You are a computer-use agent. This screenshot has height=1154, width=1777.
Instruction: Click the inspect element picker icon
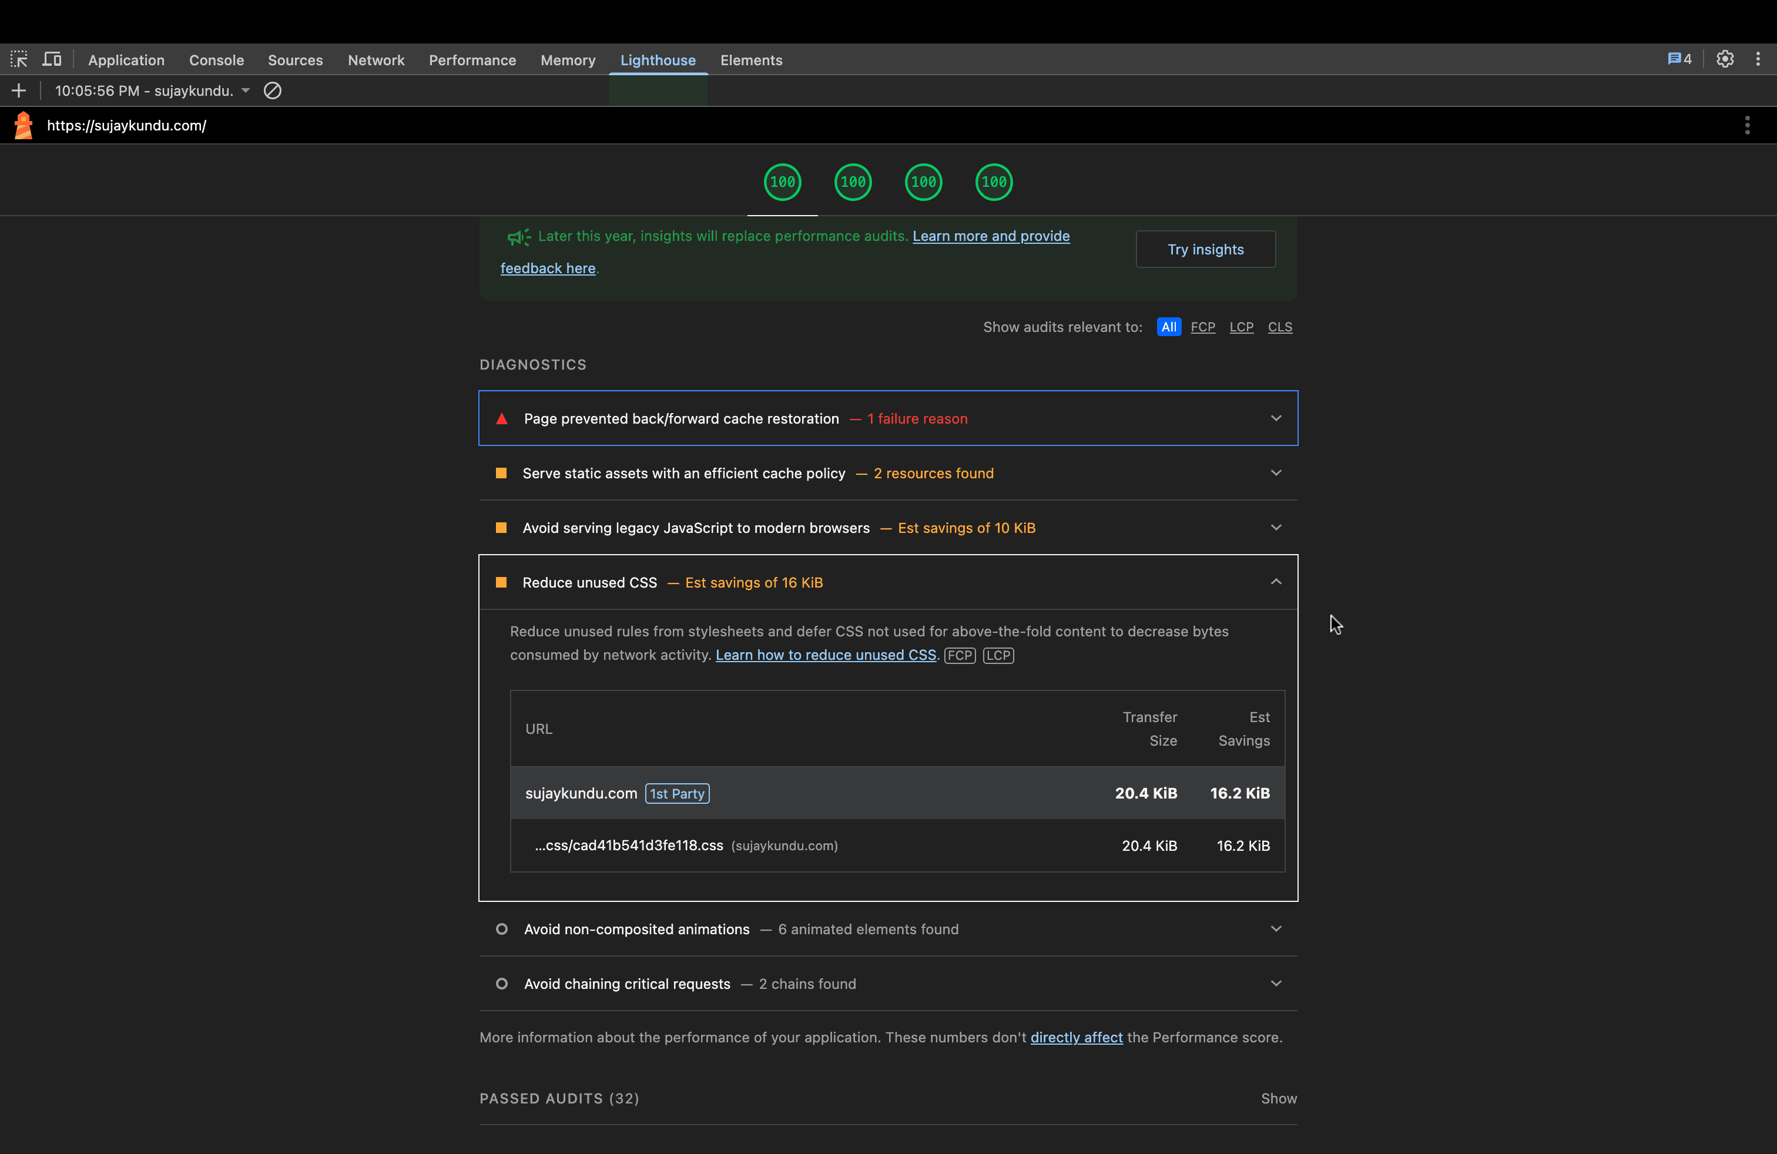pyautogui.click(x=19, y=60)
